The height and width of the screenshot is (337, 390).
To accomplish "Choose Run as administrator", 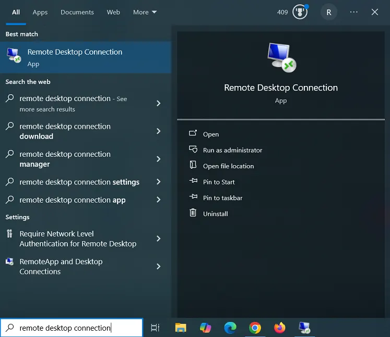I will tap(232, 150).
